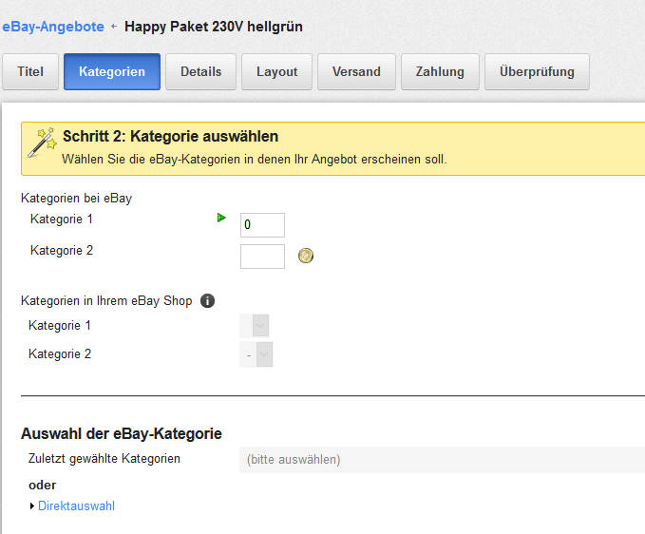Click the back arrow next to eBay-Angebote
645x534 pixels.
click(x=114, y=27)
